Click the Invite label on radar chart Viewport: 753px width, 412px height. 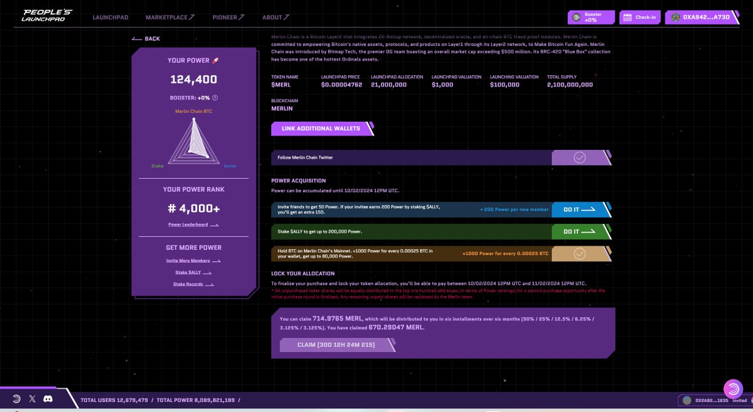(x=230, y=166)
